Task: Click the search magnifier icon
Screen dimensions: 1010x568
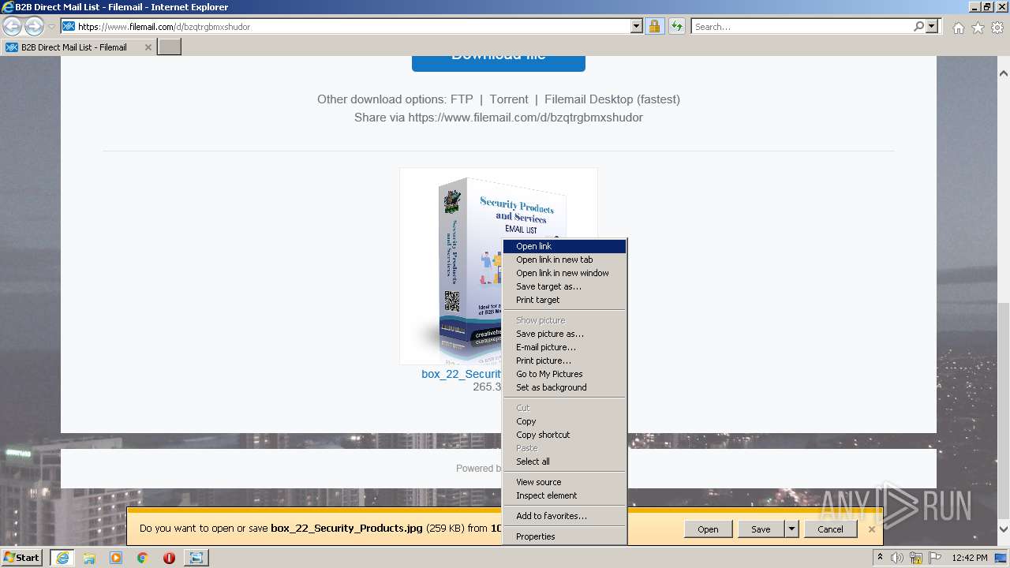Action: pyautogui.click(x=918, y=26)
